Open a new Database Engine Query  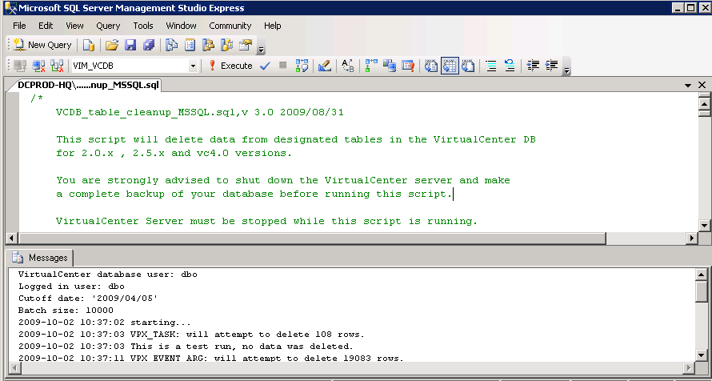(89, 45)
